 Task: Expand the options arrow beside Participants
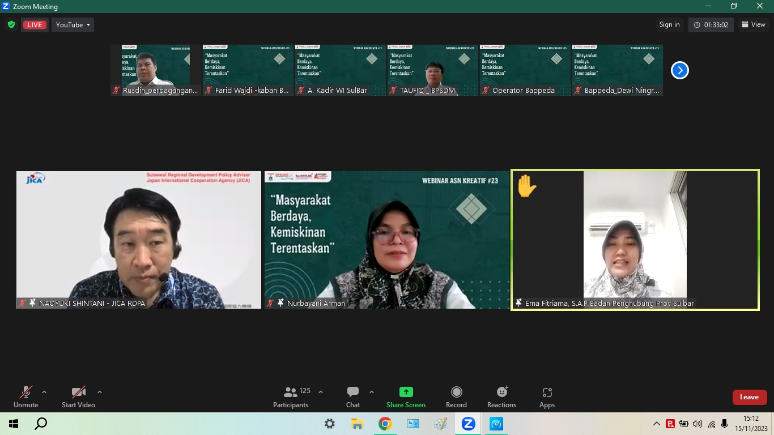(x=321, y=392)
